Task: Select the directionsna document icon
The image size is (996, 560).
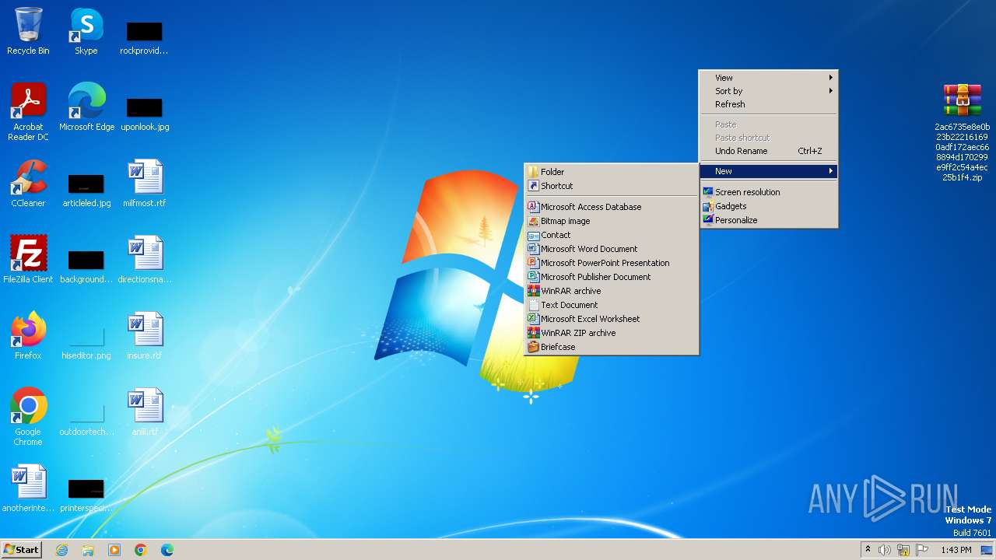Action: pos(145,260)
